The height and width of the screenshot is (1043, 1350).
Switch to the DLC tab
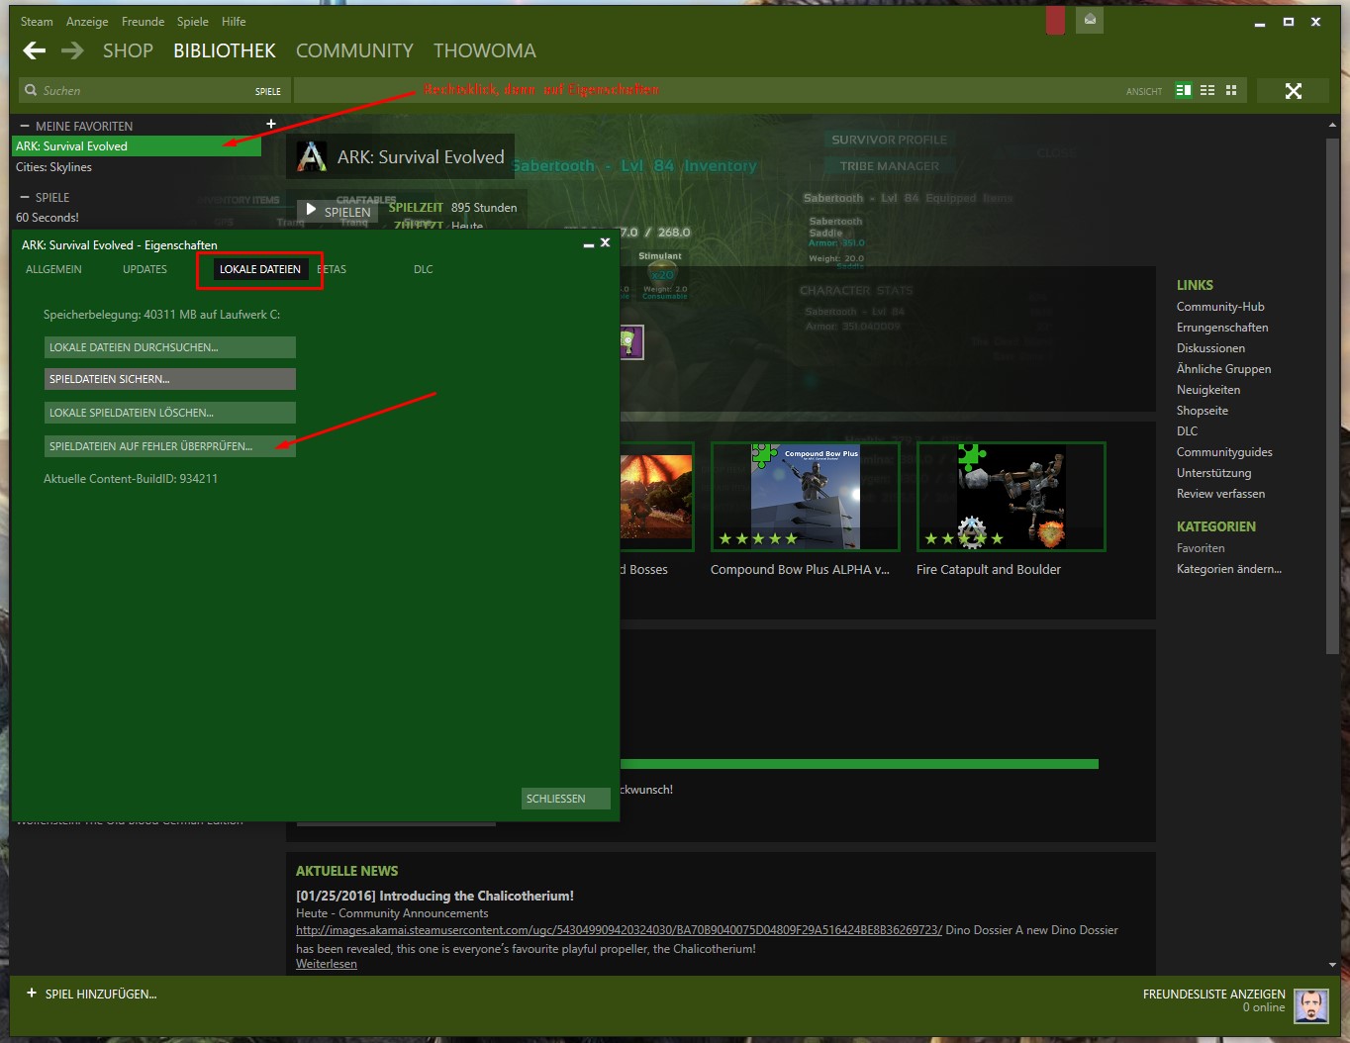[x=424, y=269]
